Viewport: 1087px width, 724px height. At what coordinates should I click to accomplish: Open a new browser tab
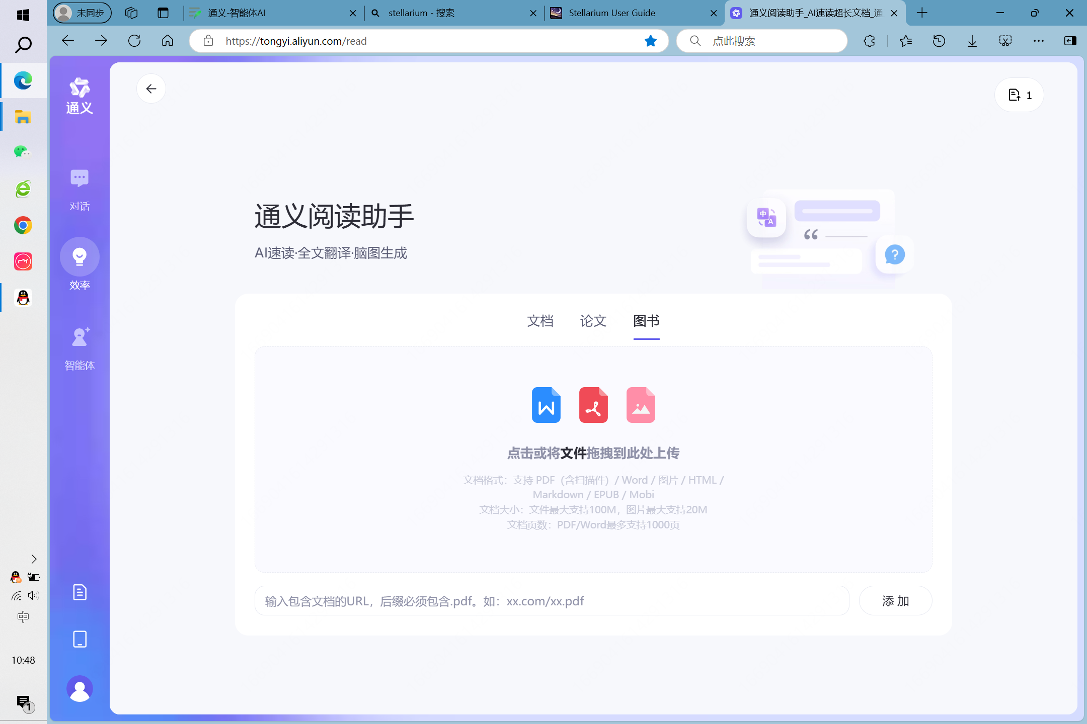(922, 13)
